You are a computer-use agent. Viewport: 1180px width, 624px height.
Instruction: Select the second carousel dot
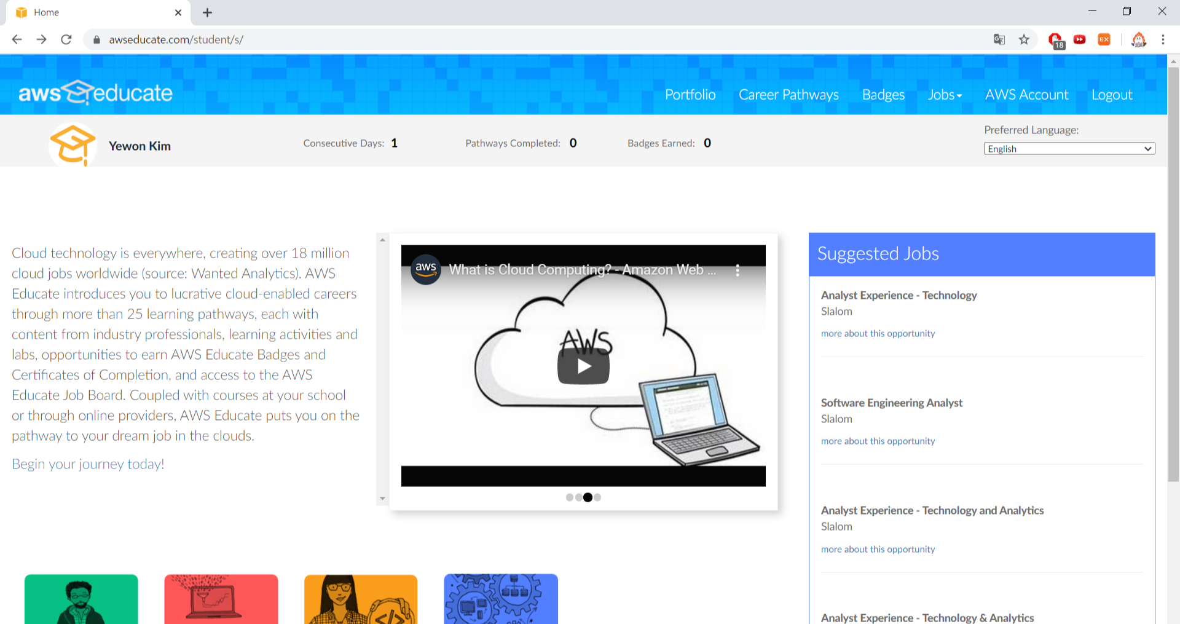[x=579, y=497]
